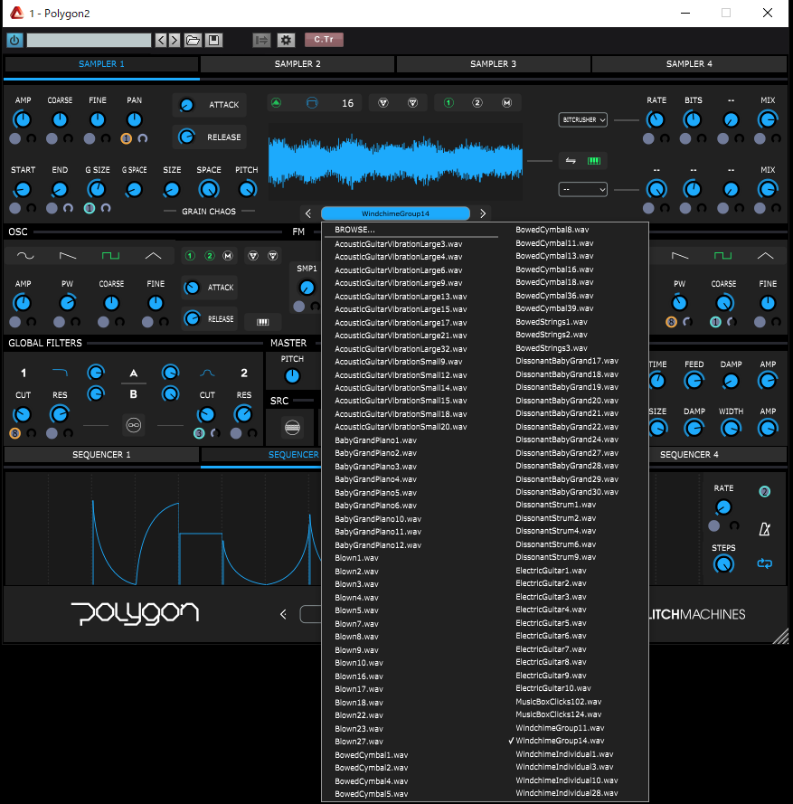Click the sampler RELEASE control
The width and height of the screenshot is (793, 804).
pos(209,137)
